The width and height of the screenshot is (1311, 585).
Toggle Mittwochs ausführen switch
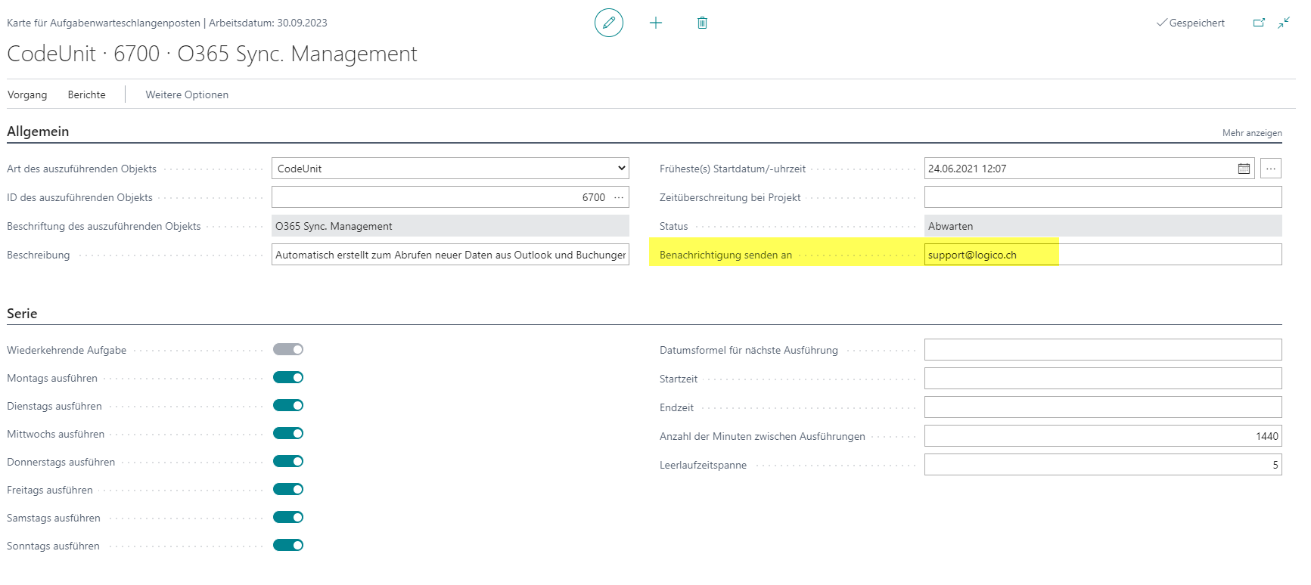pos(288,433)
